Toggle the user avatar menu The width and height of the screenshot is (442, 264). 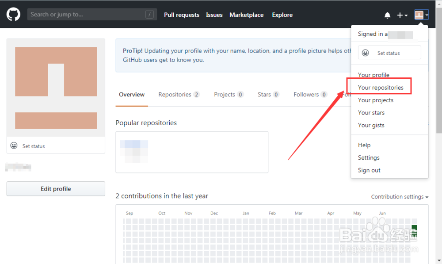[421, 15]
